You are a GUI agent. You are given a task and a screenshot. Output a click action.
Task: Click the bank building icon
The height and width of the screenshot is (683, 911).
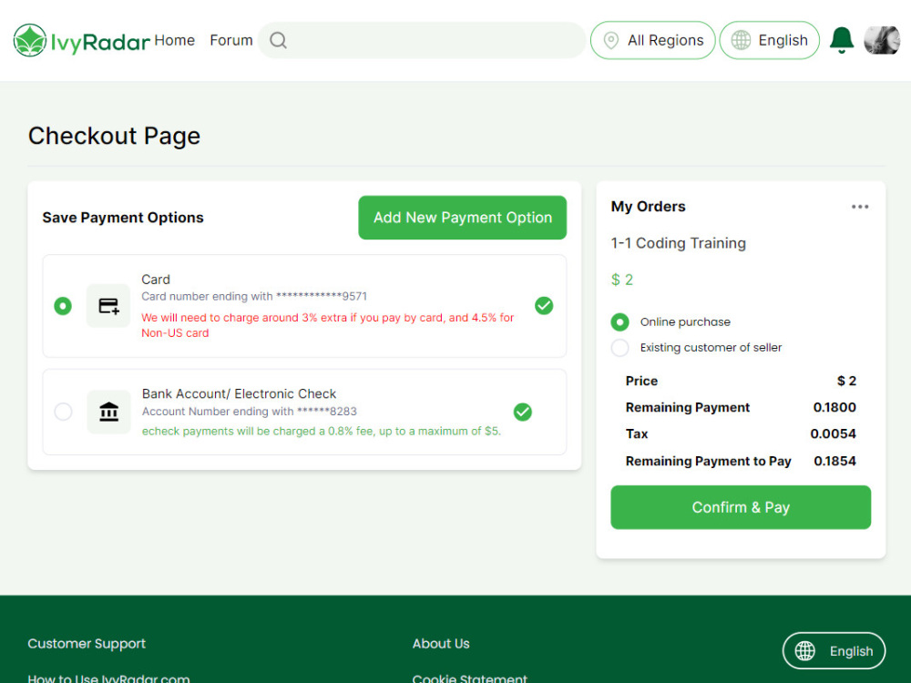point(108,412)
